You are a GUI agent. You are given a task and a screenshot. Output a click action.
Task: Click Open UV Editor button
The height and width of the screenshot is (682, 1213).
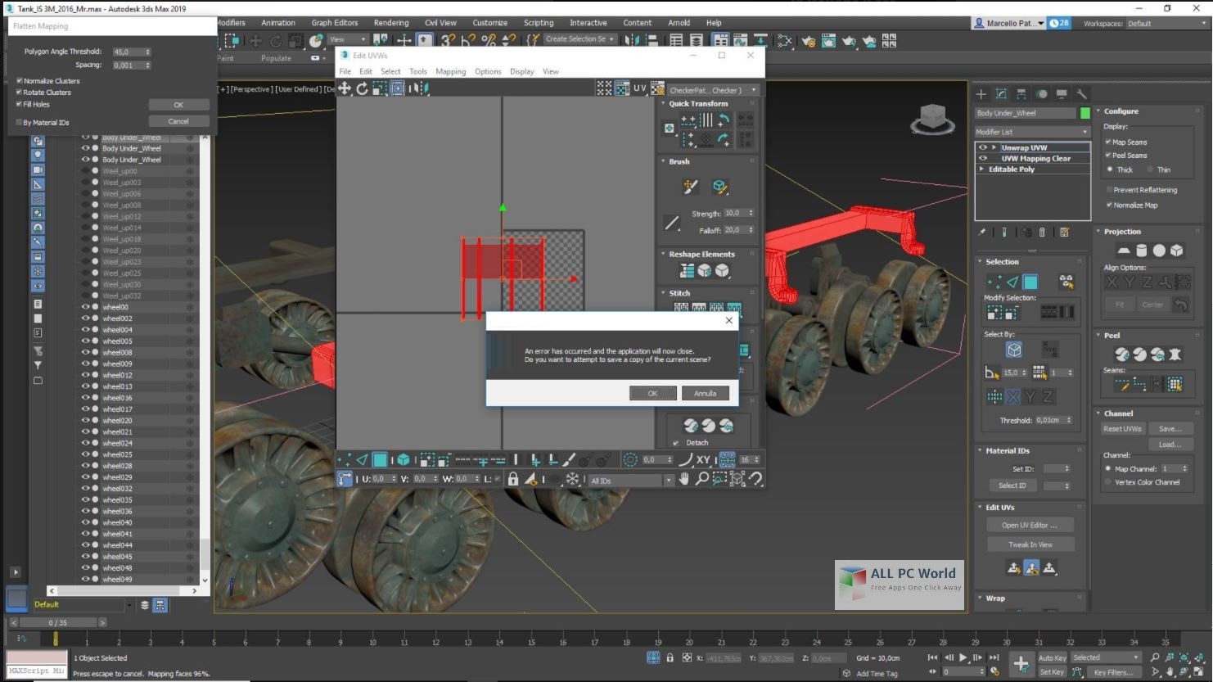1030,526
